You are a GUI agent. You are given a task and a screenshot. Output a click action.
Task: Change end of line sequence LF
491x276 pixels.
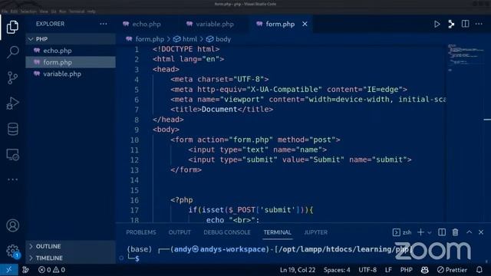tap(388, 270)
